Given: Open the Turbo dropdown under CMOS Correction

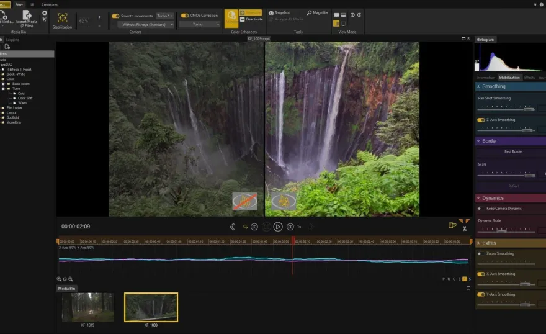Looking at the screenshot, I should [x=200, y=24].
